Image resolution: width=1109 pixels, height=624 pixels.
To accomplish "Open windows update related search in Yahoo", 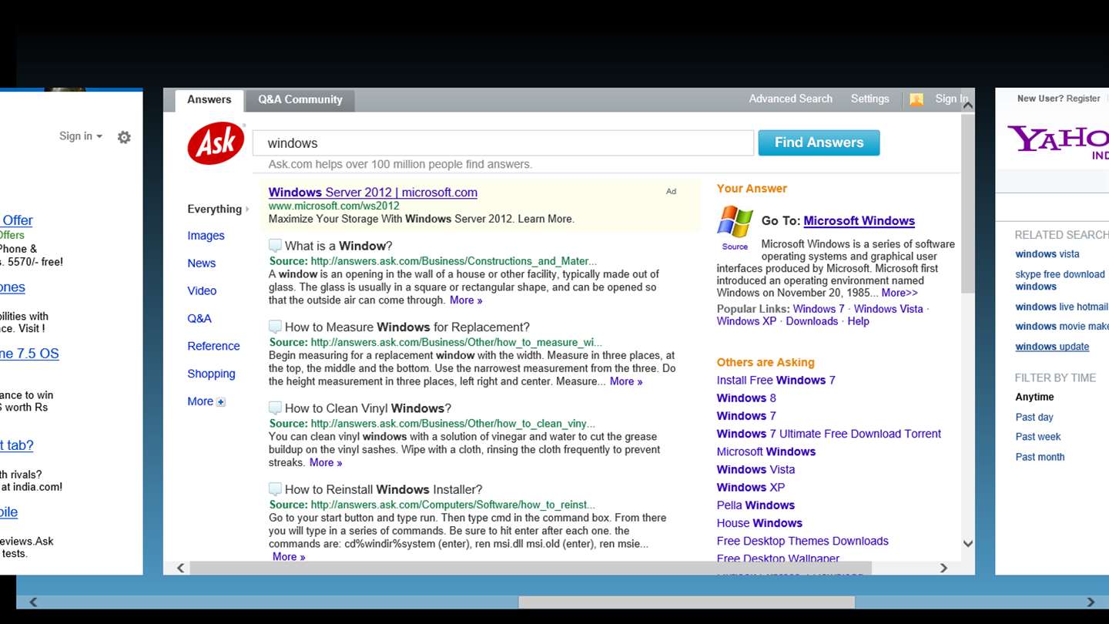I will point(1052,347).
